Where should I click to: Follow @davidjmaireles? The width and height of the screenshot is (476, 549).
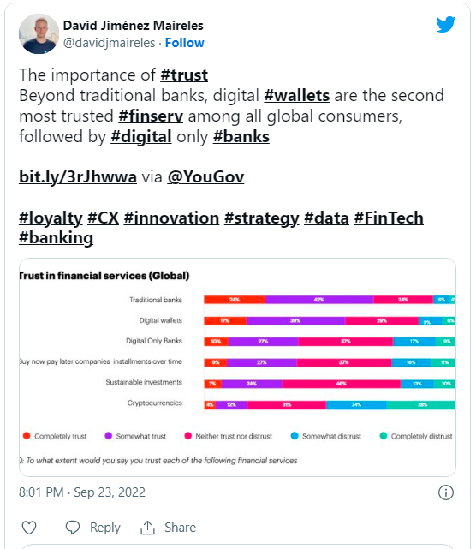point(184,43)
